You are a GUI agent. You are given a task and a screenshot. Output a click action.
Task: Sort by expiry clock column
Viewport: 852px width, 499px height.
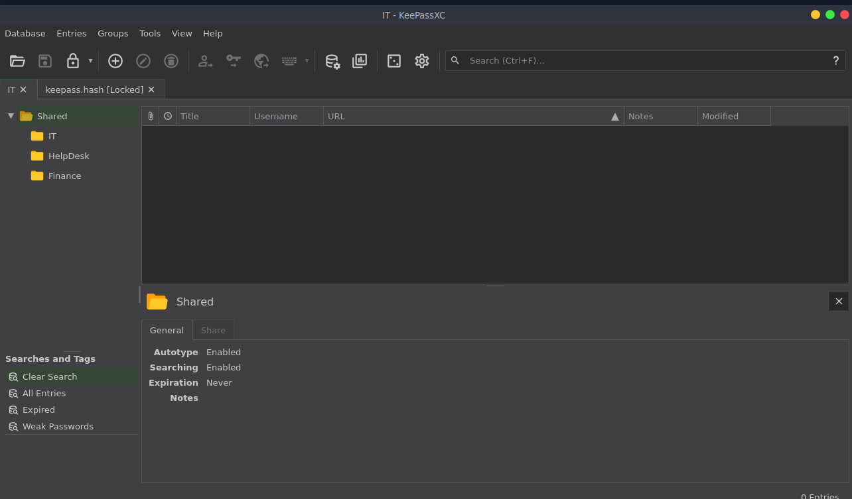coord(168,116)
